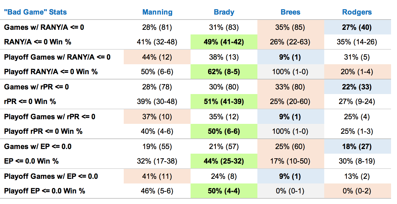Select the Brees column header
The image size is (397, 204).
290,12
